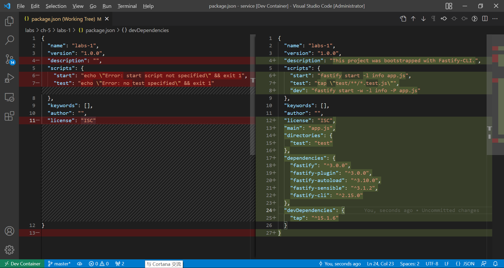Screen dimensions: 504x268
Task: Select package.json (Working Tree) tab
Action: [63, 19]
